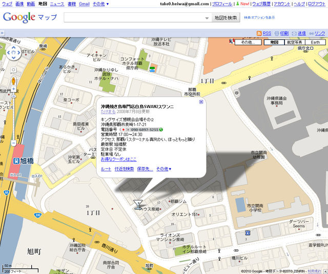The height and width of the screenshot is (274, 328).
Task: Click the コンフォートホテル store icon
Action: [x=152, y=69]
